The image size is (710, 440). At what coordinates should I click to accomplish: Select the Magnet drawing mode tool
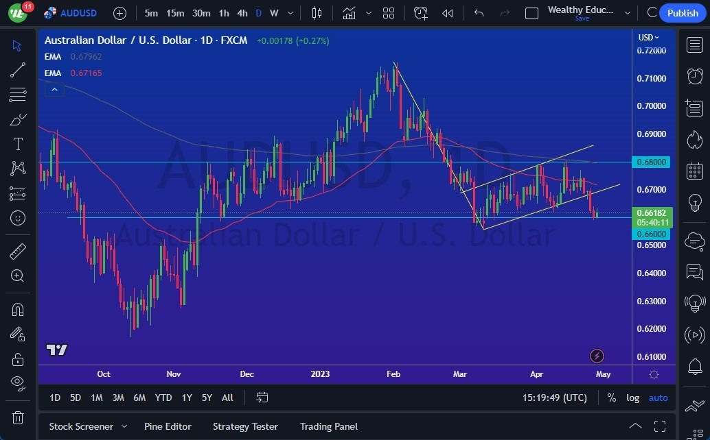pos(17,309)
